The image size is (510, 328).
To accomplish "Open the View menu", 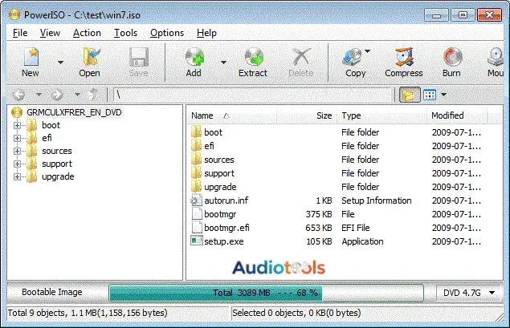I will pyautogui.click(x=50, y=33).
